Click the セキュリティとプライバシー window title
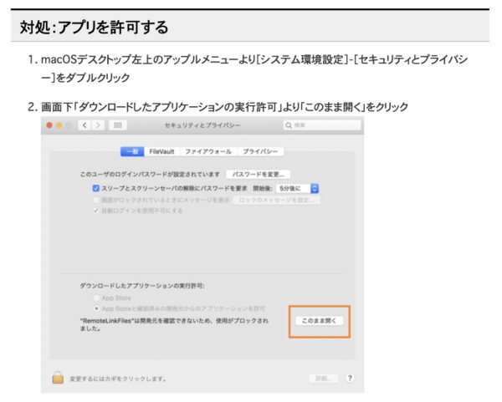 (x=202, y=125)
